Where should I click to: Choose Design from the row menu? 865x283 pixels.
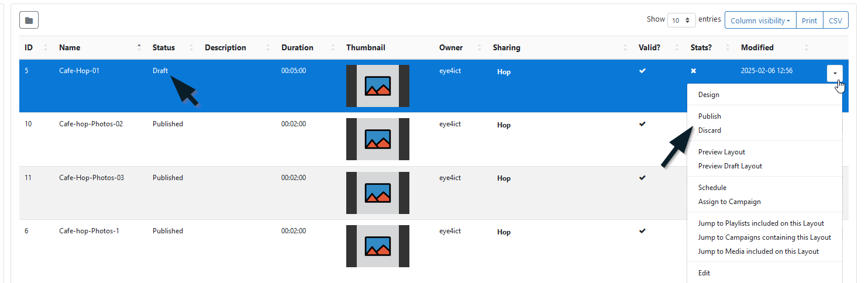pos(709,95)
